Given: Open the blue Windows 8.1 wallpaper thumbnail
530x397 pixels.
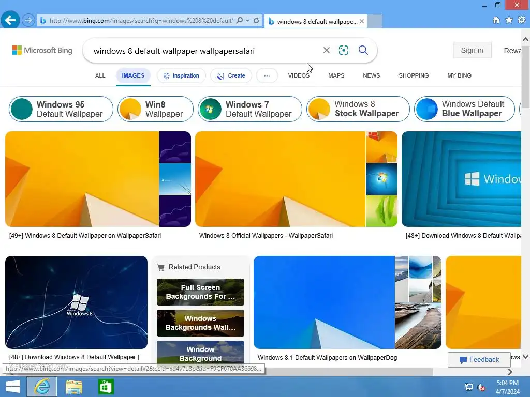Looking at the screenshot, I should [x=324, y=302].
